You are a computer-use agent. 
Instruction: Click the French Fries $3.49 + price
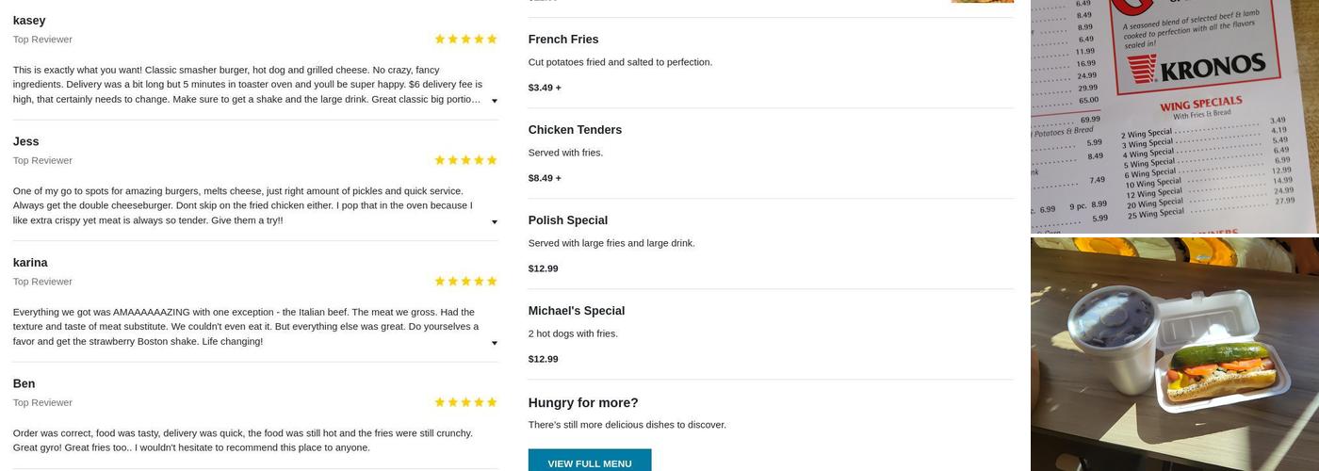[545, 88]
